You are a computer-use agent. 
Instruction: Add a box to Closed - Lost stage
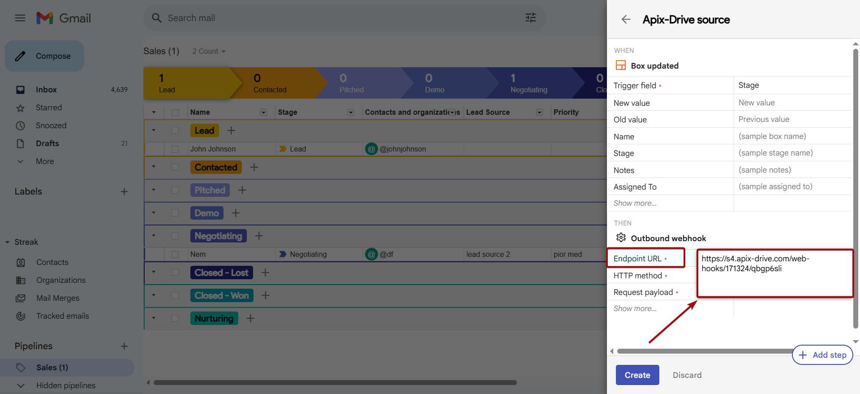(x=265, y=273)
